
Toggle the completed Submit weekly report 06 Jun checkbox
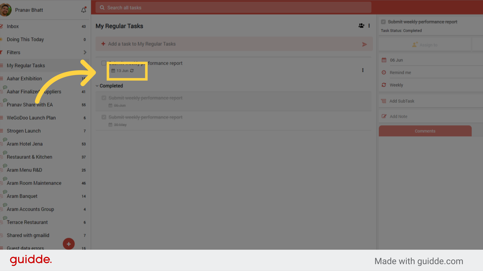tap(104, 98)
